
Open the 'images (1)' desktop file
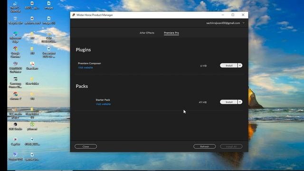pos(48,20)
